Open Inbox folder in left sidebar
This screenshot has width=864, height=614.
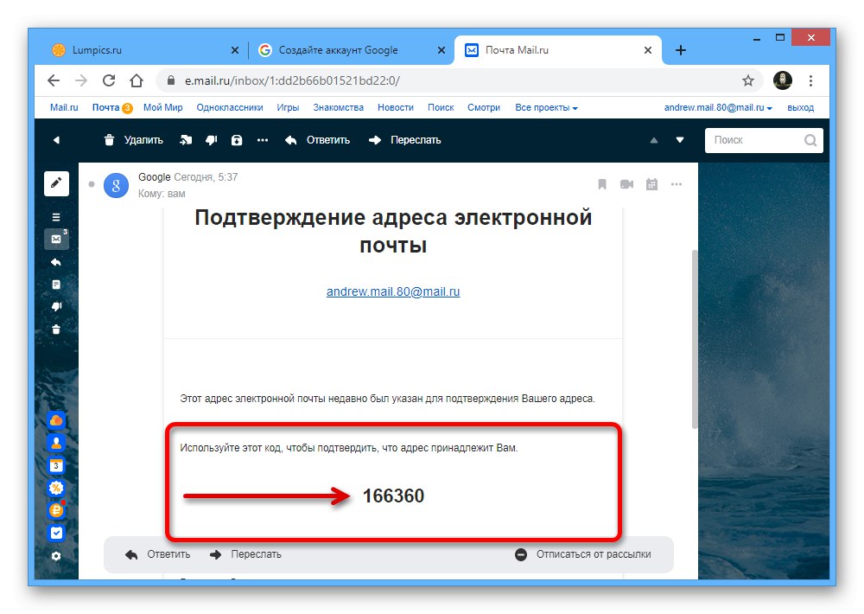[x=56, y=239]
